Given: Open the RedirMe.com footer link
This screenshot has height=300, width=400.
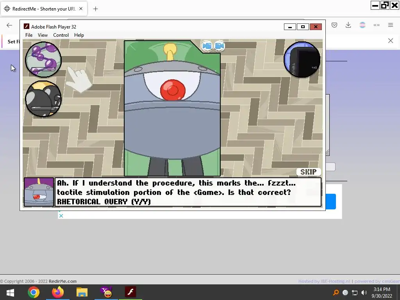Looking at the screenshot, I should tap(62, 281).
